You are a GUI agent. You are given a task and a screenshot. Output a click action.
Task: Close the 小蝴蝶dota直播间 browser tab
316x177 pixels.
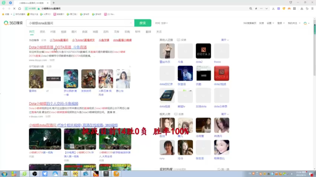click(x=47, y=3)
